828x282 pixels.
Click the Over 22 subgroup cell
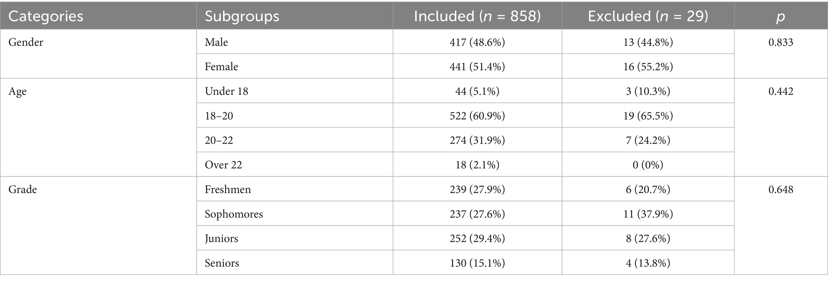pos(224,165)
